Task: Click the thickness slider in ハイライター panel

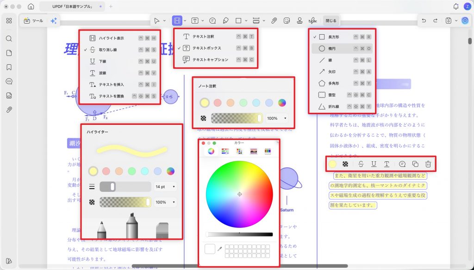Action: (125, 187)
